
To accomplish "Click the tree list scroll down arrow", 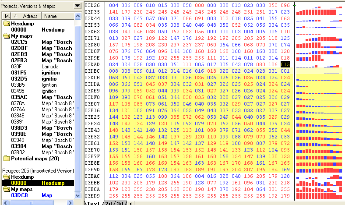I will [77, 195].
